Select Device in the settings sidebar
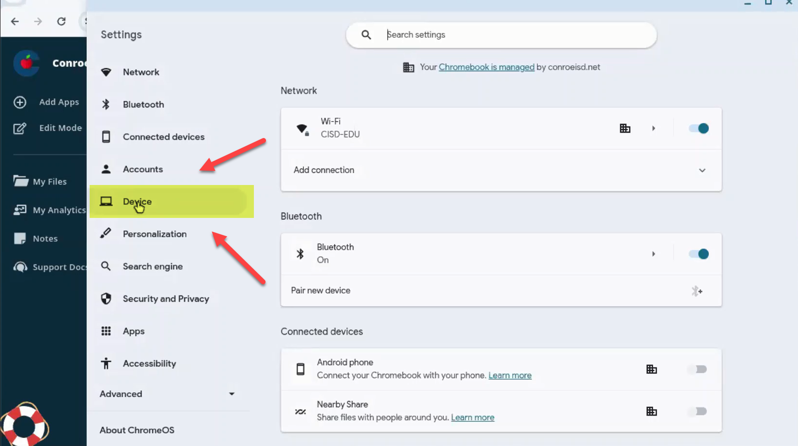This screenshot has width=798, height=446. coord(138,201)
